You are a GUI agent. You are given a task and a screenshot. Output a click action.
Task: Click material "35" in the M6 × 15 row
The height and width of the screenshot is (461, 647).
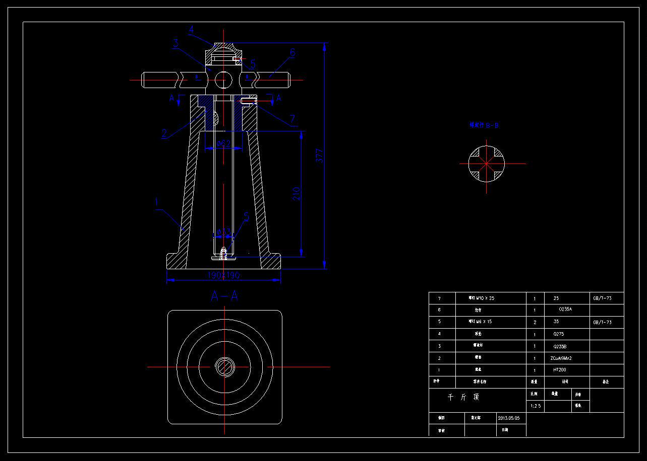point(556,322)
